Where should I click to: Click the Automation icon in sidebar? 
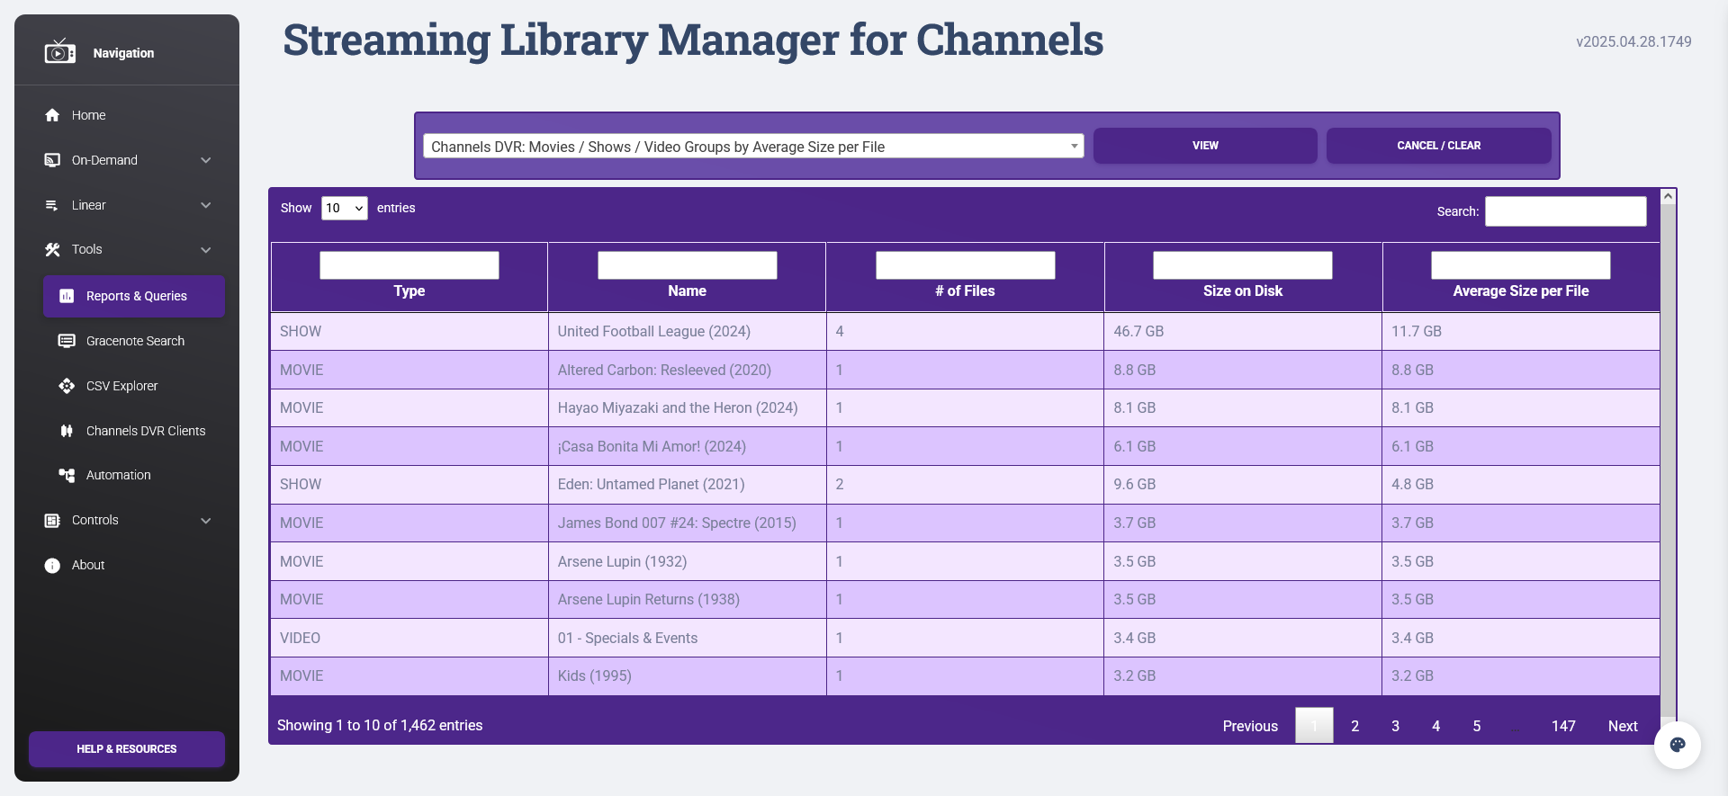[67, 475]
